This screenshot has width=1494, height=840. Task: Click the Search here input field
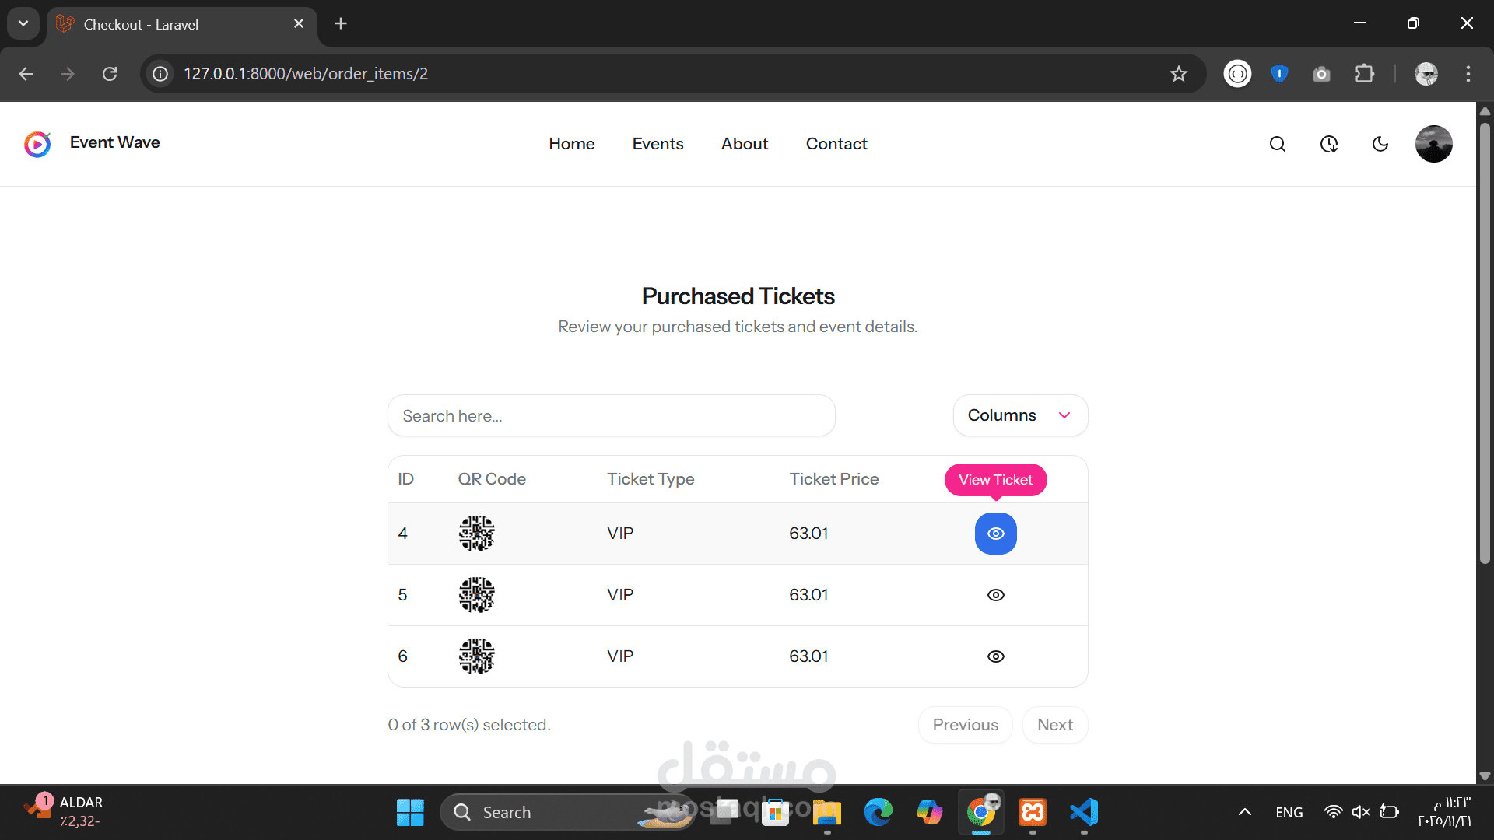pos(611,416)
